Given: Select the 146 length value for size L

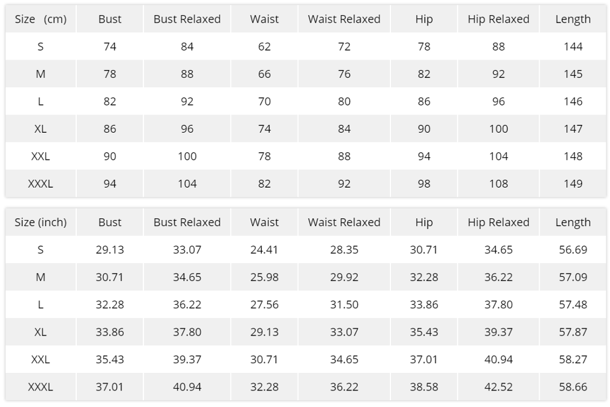Looking at the screenshot, I should pos(573,102).
